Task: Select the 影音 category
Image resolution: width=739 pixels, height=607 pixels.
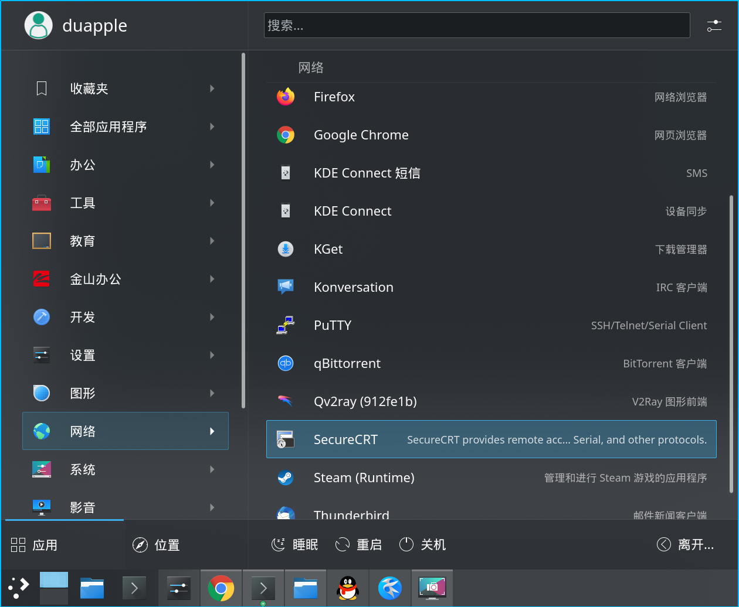Action: [126, 506]
